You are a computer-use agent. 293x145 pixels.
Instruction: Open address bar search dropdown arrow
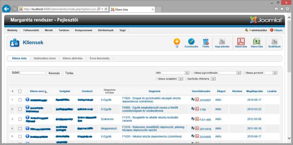tap(102, 9)
